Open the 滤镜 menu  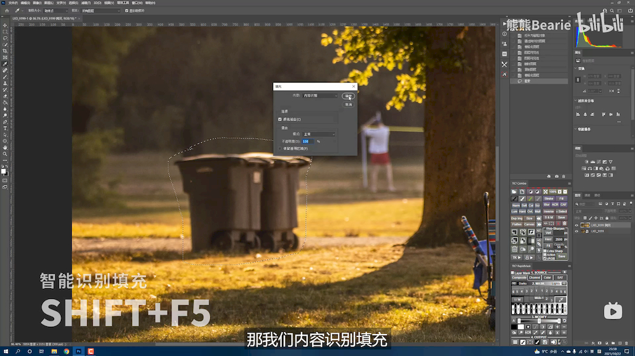pyautogui.click(x=84, y=3)
